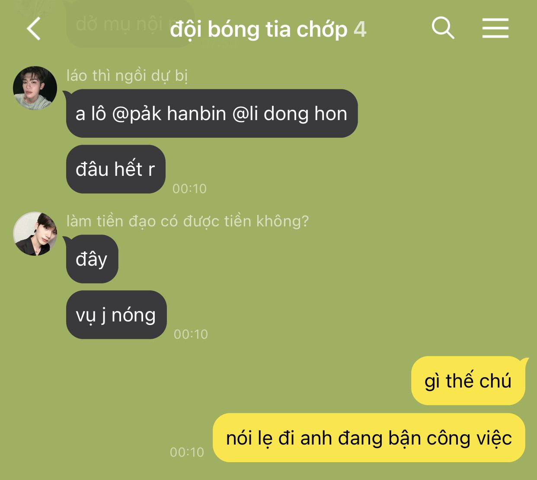Tap the @li dong hon mention
537x480 pixels.
290,114
